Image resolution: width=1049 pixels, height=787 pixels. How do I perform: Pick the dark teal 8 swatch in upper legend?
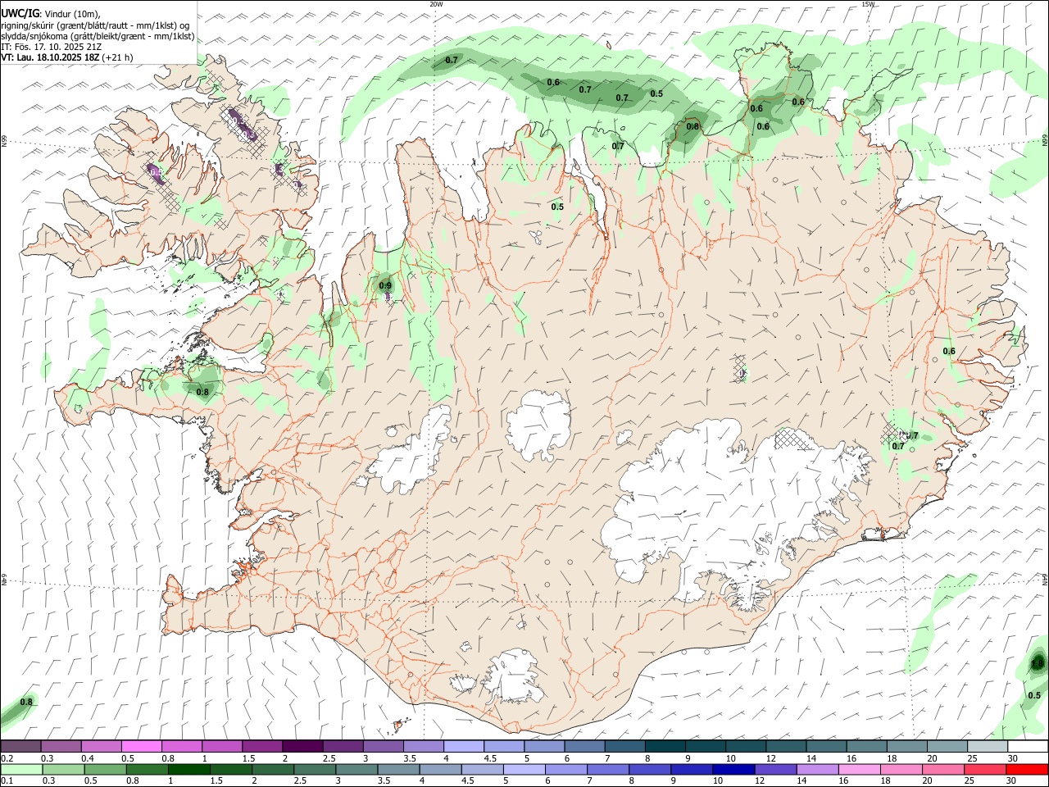coord(665,746)
